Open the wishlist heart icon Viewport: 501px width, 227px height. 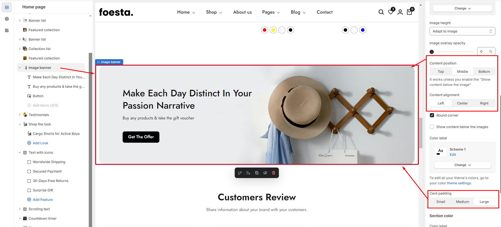click(391, 12)
